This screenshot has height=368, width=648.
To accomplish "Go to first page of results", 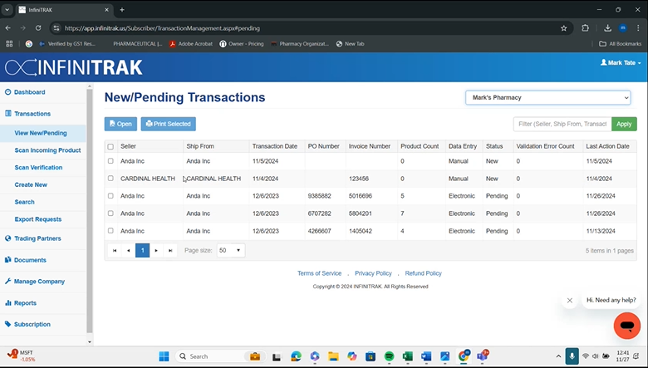I will 115,250.
